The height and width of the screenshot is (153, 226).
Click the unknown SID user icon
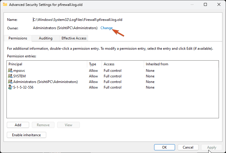click(x=10, y=87)
